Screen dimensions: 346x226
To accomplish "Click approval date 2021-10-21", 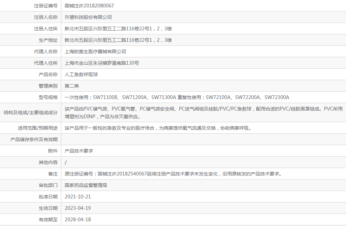I will 78,197.
